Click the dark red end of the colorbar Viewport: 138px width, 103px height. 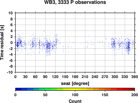(132, 89)
